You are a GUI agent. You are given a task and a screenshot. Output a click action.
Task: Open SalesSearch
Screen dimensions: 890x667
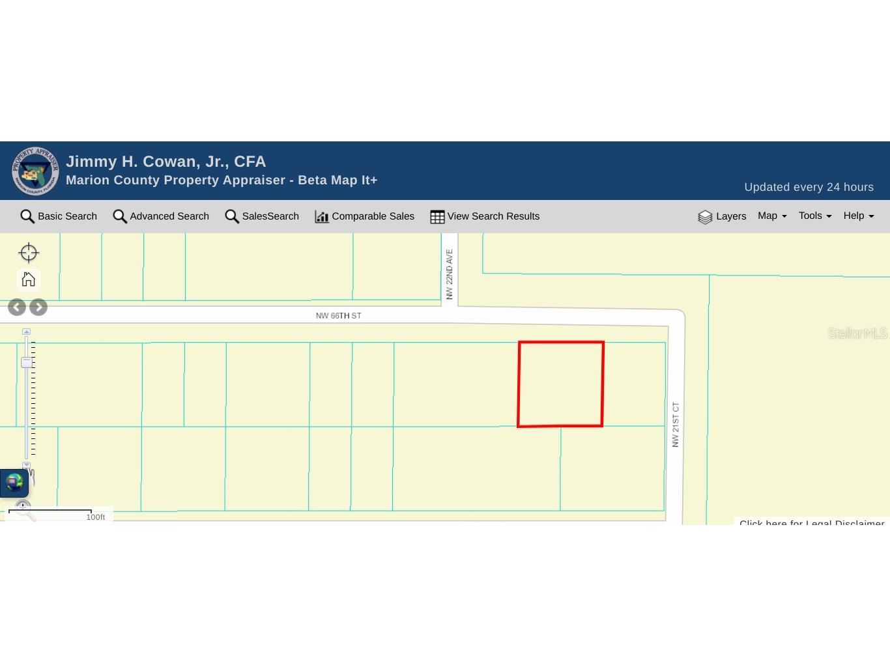coord(262,216)
